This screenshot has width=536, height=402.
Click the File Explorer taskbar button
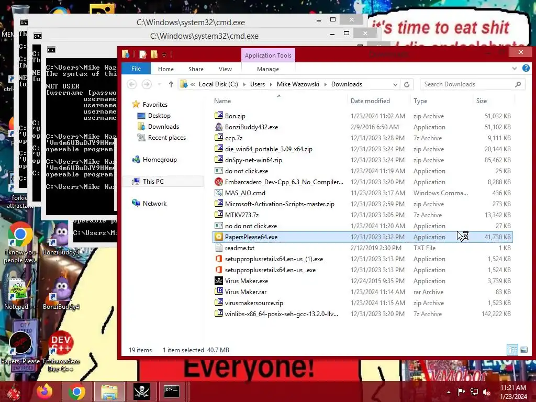[x=109, y=392]
